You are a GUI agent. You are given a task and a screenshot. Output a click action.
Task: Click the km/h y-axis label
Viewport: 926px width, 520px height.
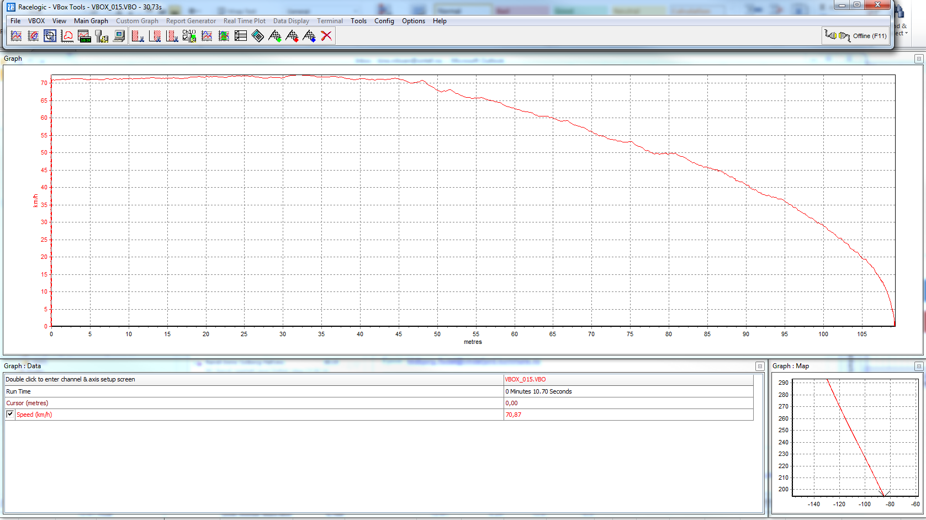(35, 200)
